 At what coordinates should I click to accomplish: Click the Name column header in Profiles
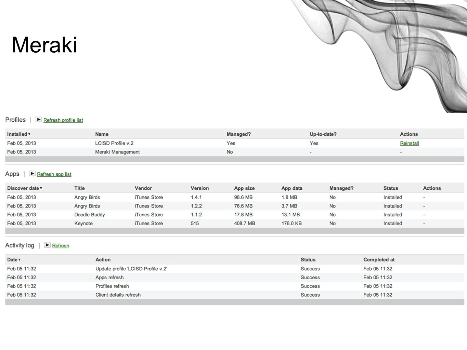click(102, 134)
